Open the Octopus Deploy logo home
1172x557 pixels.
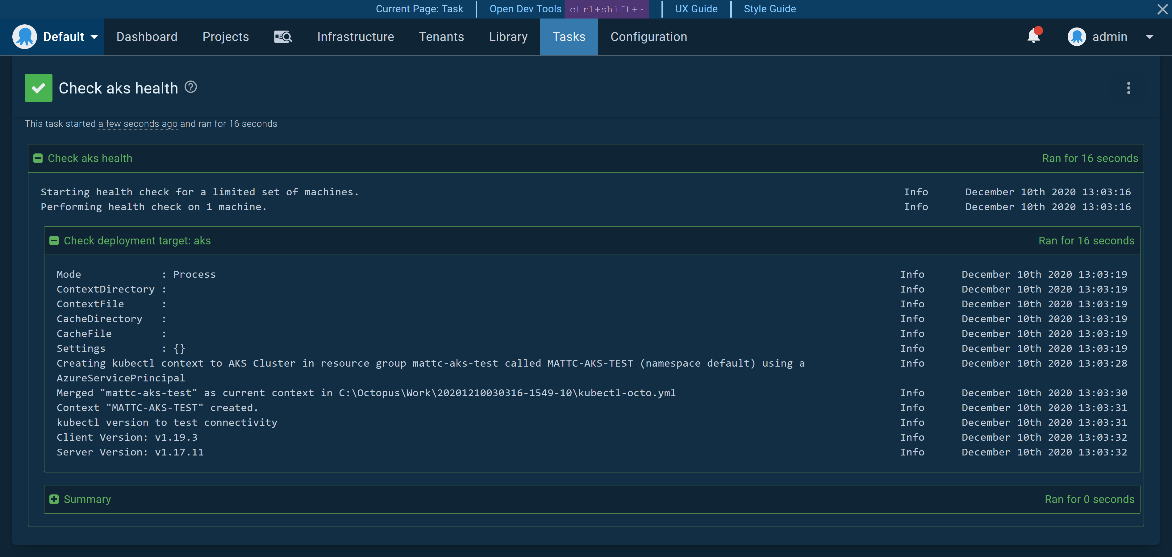tap(25, 36)
